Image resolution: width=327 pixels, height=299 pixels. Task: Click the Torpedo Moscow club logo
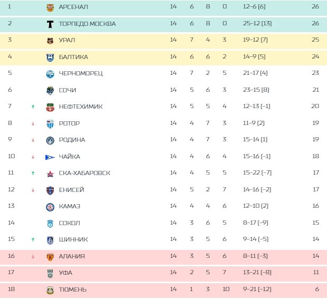pos(50,24)
